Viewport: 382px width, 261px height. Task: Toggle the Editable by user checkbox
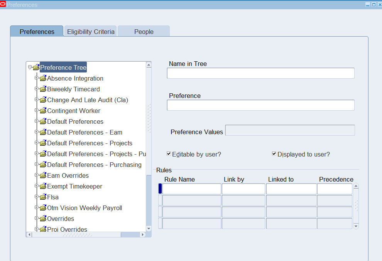pos(169,154)
